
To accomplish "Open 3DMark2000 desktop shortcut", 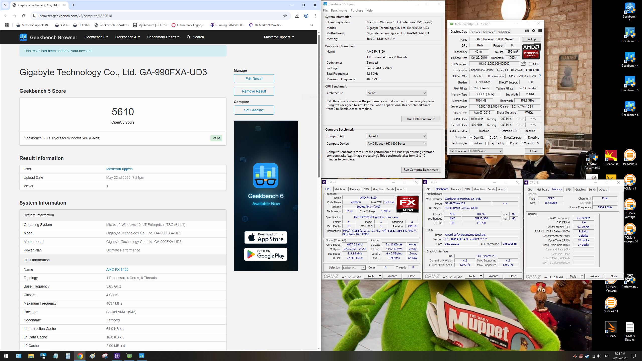I will tap(611, 158).
